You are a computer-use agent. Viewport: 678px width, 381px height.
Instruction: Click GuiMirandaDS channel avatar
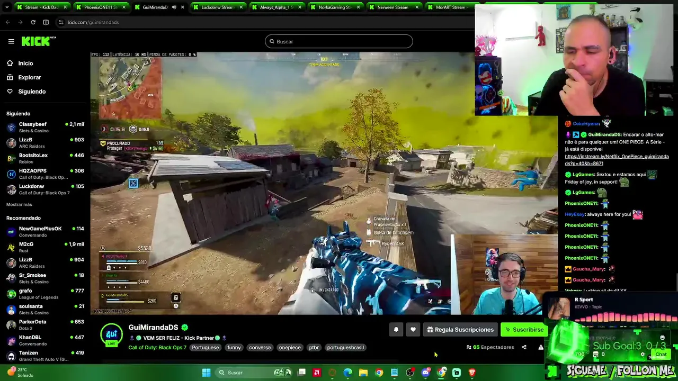(x=111, y=334)
